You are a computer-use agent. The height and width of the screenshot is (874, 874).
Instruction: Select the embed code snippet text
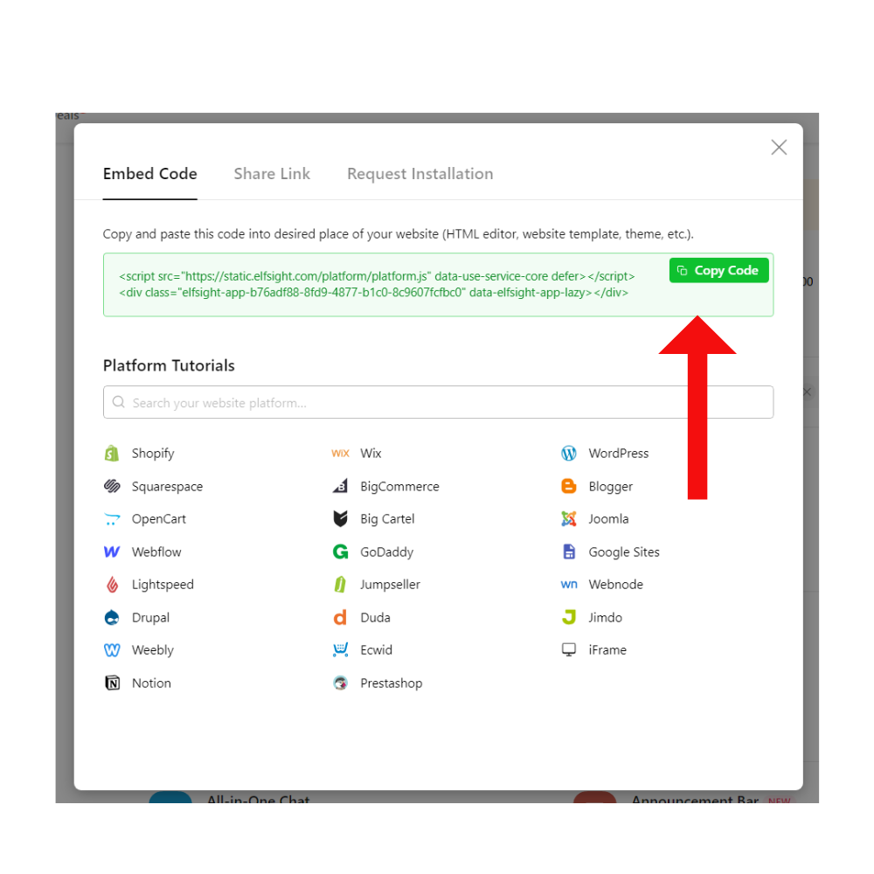tap(377, 284)
